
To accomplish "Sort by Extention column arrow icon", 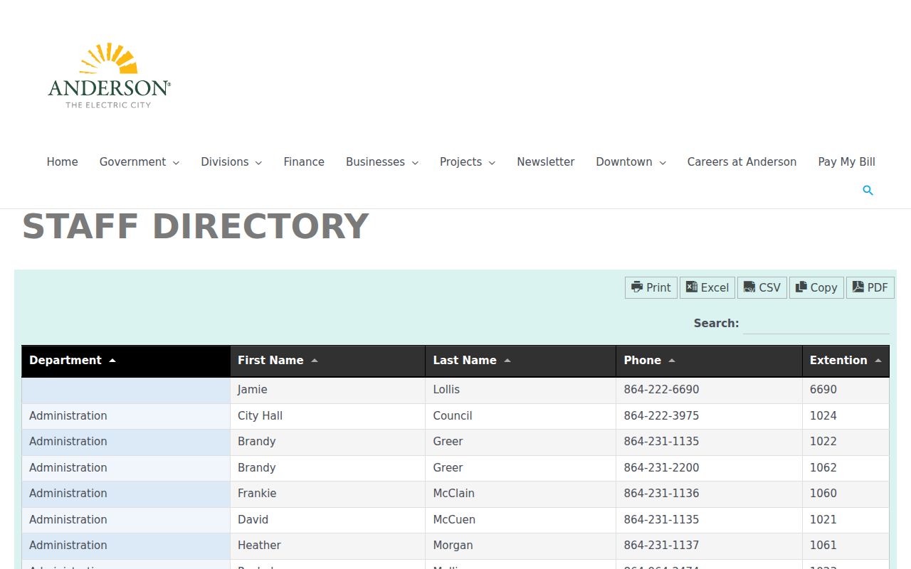I will [878, 361].
